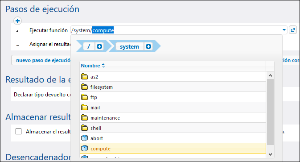The height and width of the screenshot is (162, 300).
Task: Open the maintenance folder icon
Action: coord(84,117)
